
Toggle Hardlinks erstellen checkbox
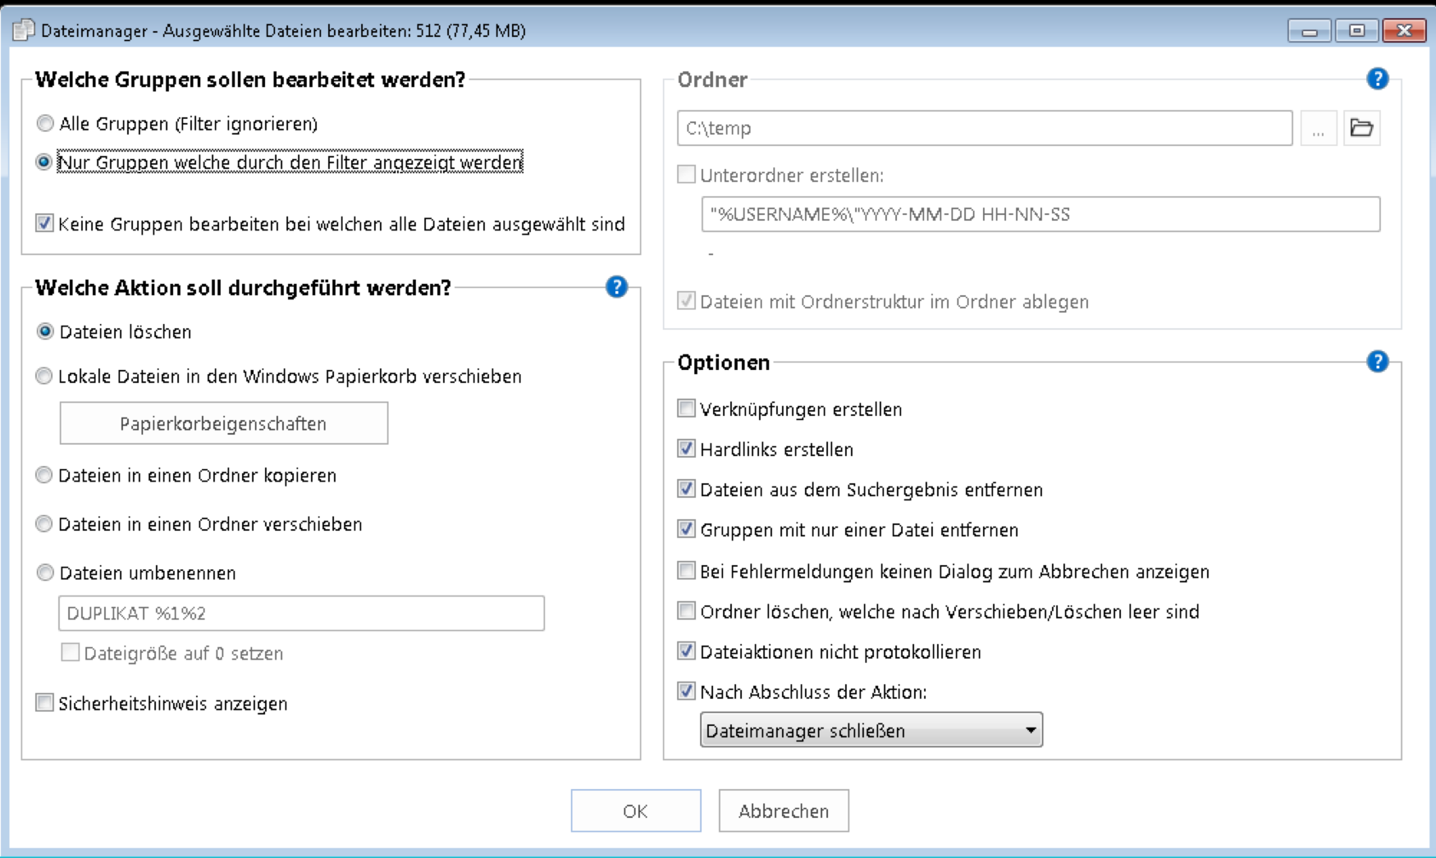[x=686, y=449]
